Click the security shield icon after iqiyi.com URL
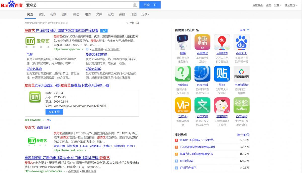The image size is (302, 173). coord(87,49)
